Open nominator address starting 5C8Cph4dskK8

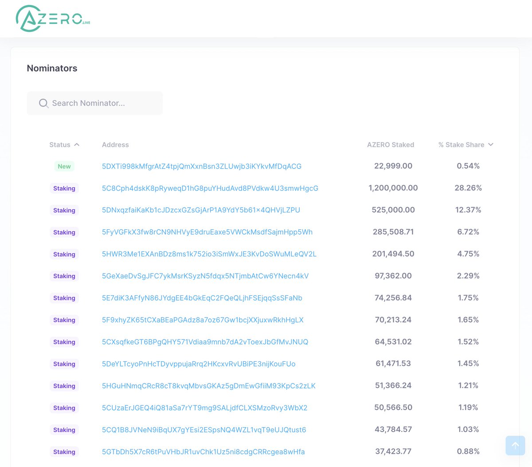(x=210, y=188)
